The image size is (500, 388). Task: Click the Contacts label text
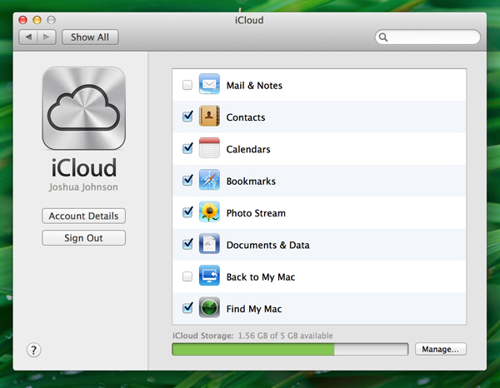point(246,117)
